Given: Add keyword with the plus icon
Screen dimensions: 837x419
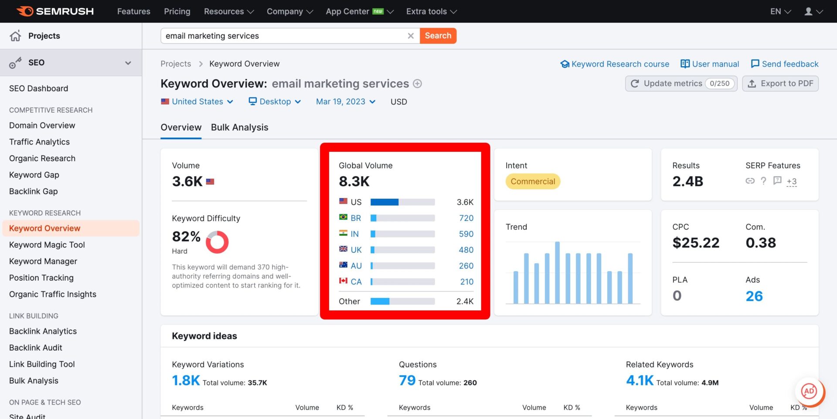Looking at the screenshot, I should 417,84.
